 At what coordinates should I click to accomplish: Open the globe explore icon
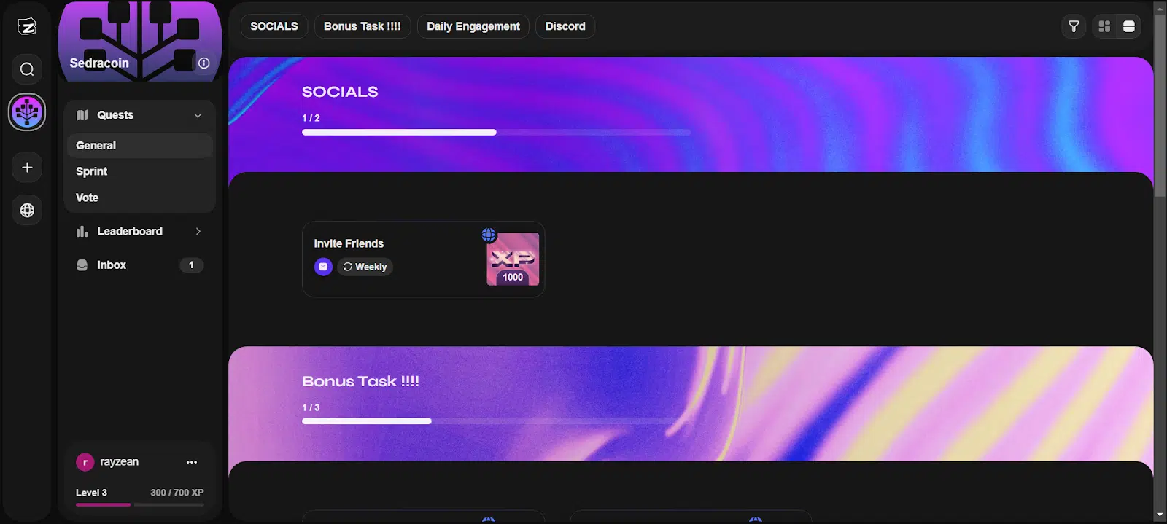[x=27, y=210]
